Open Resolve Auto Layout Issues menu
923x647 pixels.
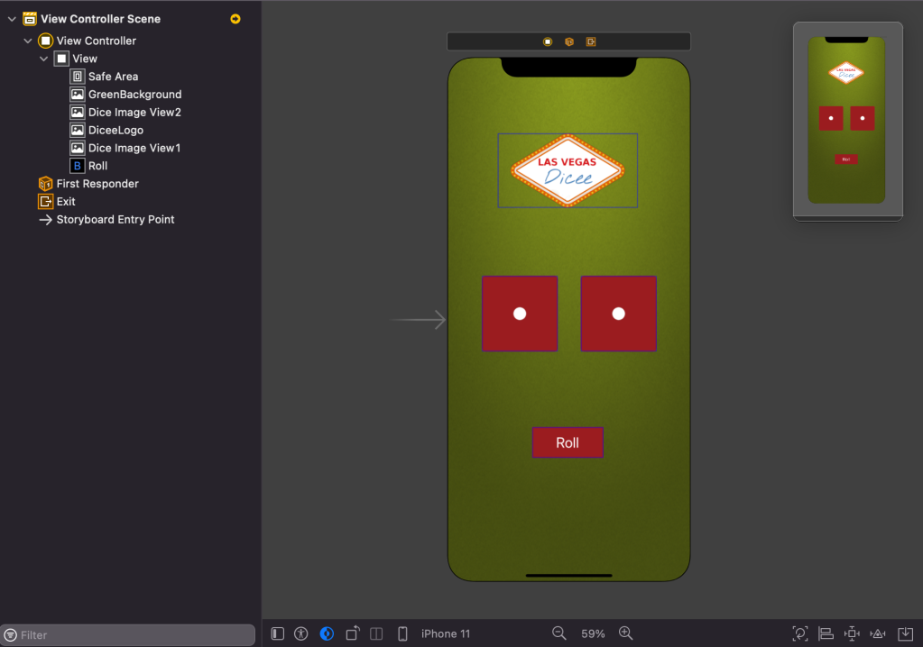(878, 633)
